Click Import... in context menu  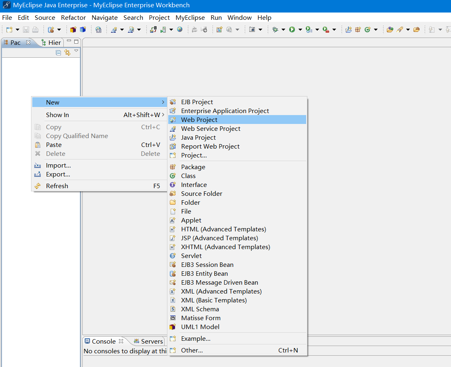click(x=100, y=166)
